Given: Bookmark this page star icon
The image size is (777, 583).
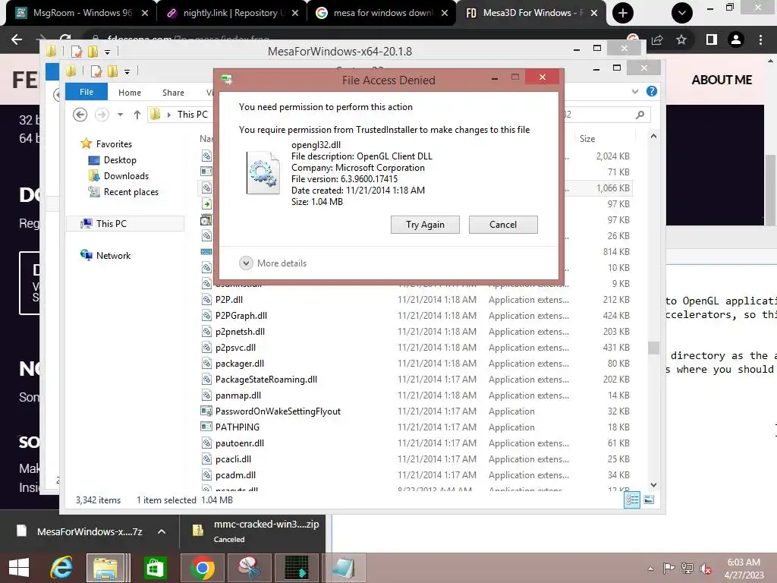Looking at the screenshot, I should [681, 39].
